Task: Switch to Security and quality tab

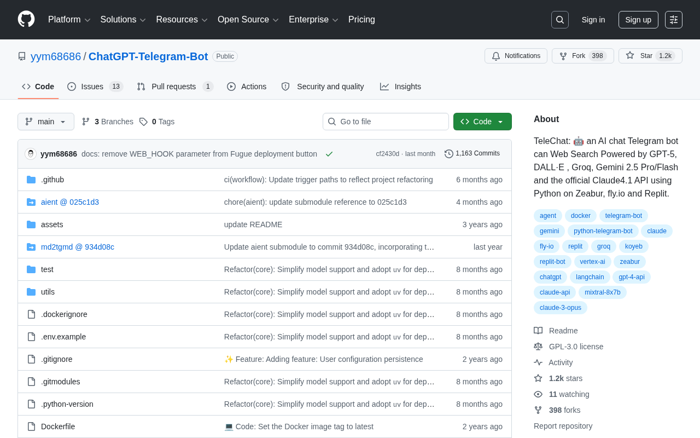Action: click(323, 87)
